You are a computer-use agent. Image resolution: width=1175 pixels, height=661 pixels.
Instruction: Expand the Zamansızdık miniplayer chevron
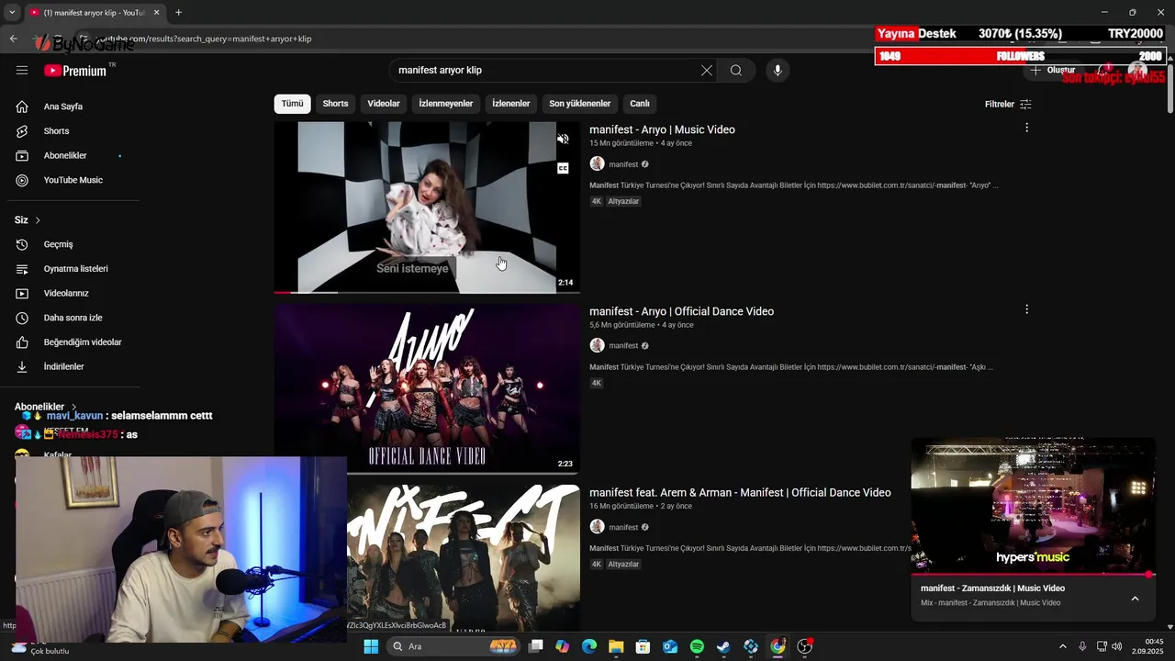tap(1135, 599)
